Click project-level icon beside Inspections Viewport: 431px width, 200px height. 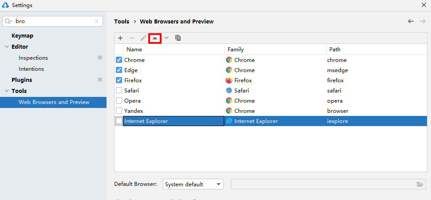click(100, 58)
